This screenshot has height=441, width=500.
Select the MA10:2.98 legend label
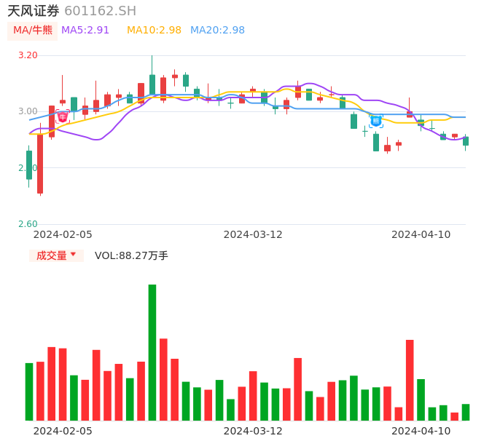[154, 31]
